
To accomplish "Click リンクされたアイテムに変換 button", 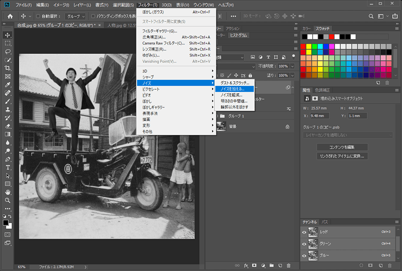I will [343, 156].
